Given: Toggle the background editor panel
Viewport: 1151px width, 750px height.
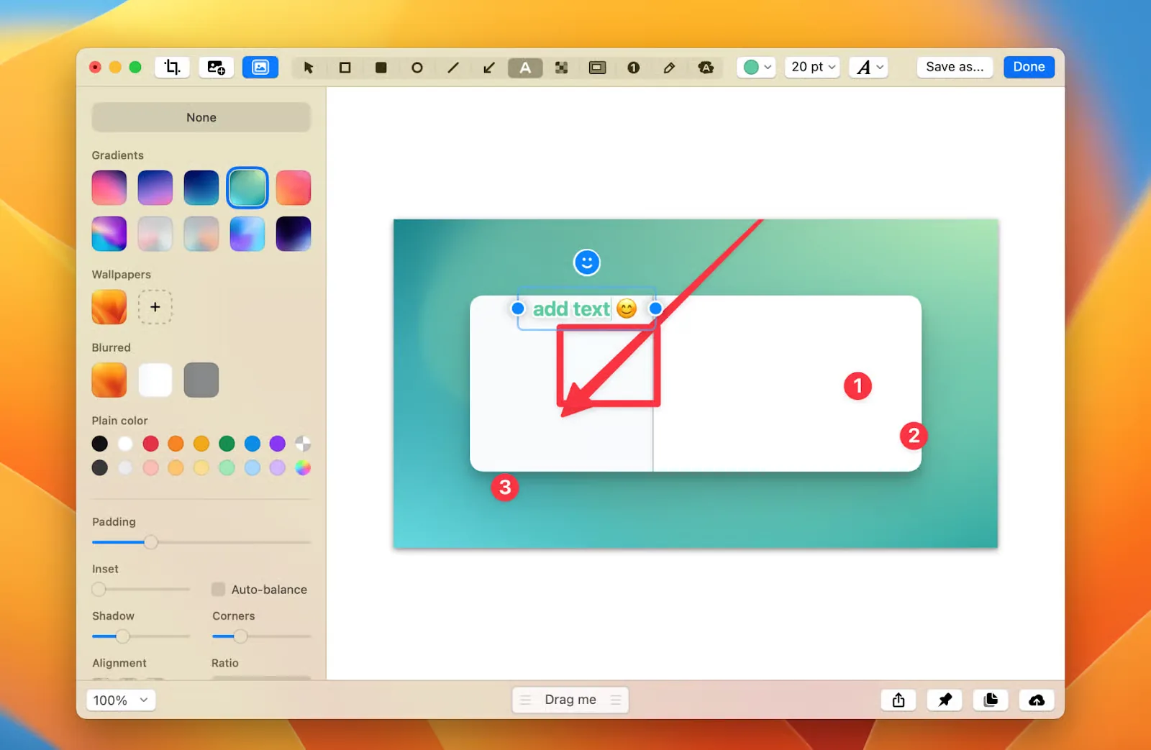Looking at the screenshot, I should click(x=260, y=67).
